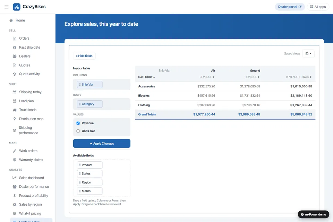
Task: Click the m-Power demo badge
Action: pyautogui.click(x=314, y=214)
